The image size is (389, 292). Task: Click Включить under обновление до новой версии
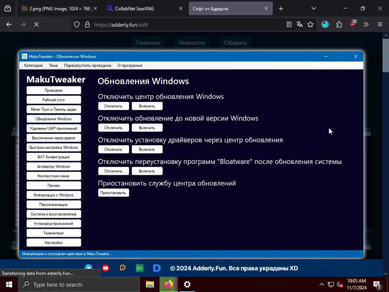(147, 128)
